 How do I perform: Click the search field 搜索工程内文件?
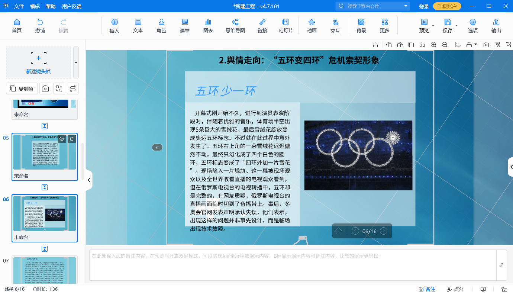(372, 6)
